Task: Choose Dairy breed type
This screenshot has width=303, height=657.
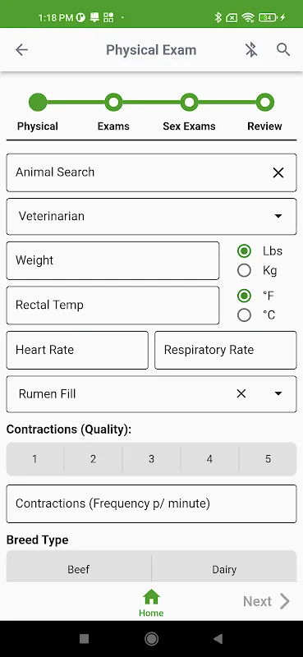Action: (x=224, y=569)
